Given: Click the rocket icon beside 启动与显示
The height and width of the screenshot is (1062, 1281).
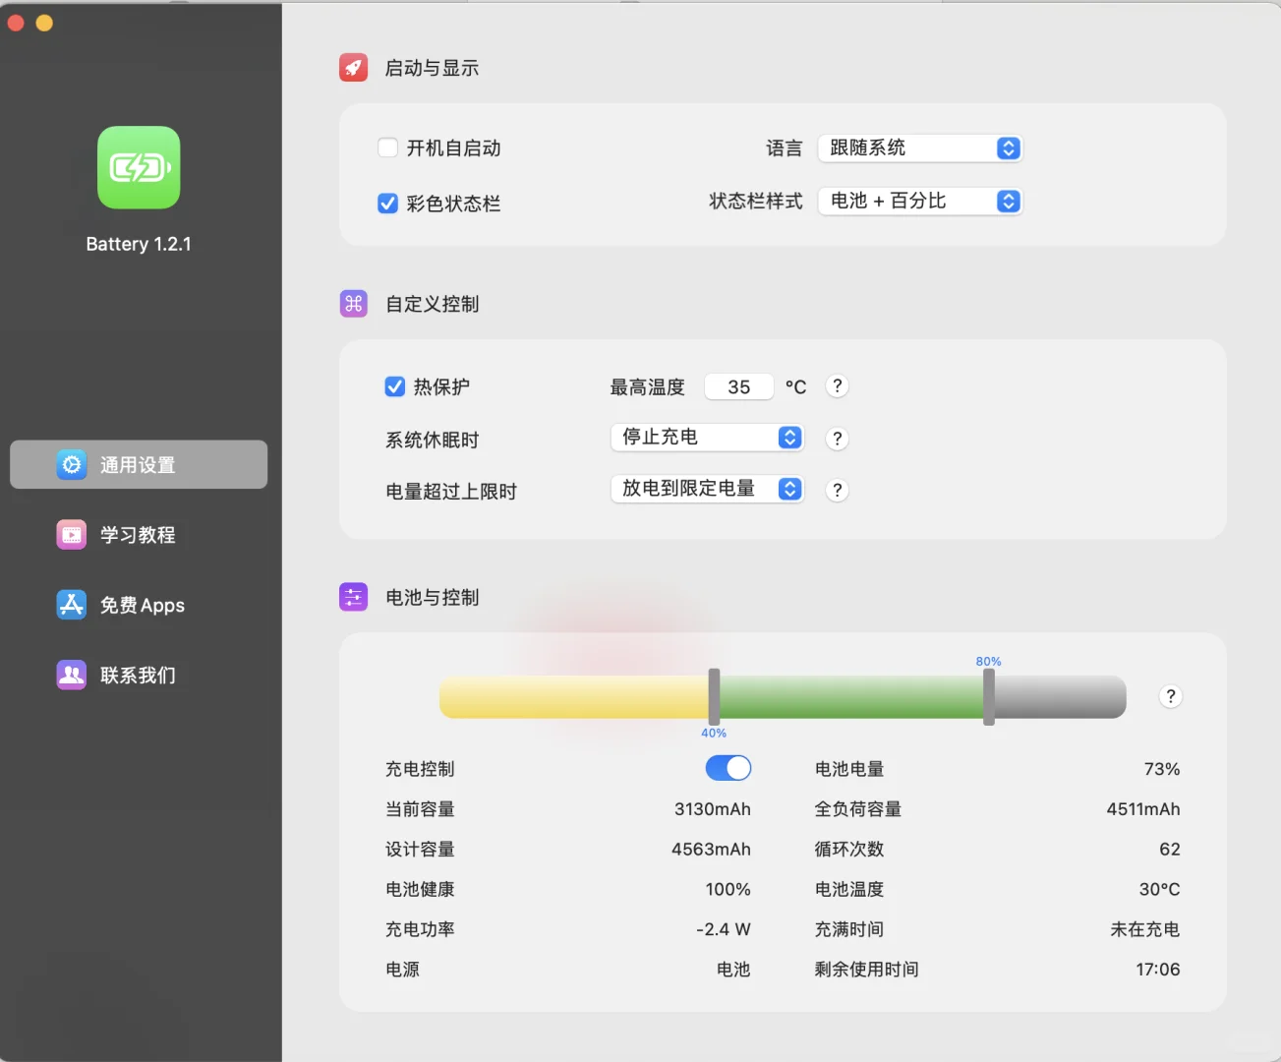Looking at the screenshot, I should [x=353, y=67].
